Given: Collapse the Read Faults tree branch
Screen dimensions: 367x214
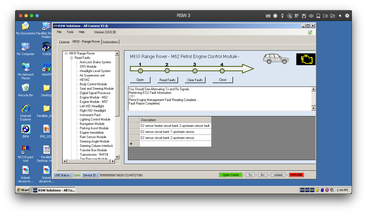Looking at the screenshot, I should coord(71,58).
